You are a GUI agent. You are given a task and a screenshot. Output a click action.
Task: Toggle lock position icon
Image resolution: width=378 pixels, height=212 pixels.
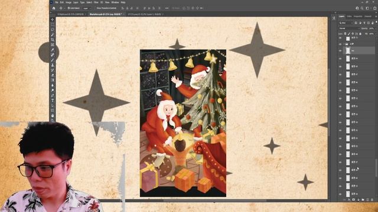(353, 34)
